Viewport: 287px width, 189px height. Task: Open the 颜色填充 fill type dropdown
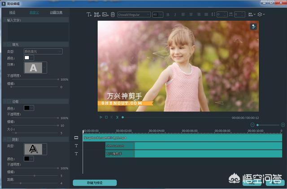pos(43,52)
